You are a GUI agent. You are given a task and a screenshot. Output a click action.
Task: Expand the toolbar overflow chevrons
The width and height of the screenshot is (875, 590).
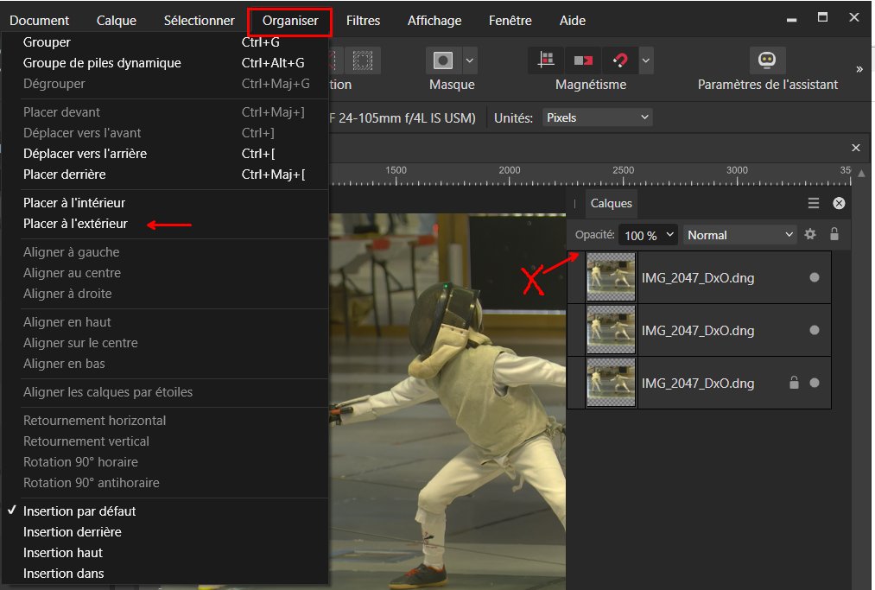[859, 69]
